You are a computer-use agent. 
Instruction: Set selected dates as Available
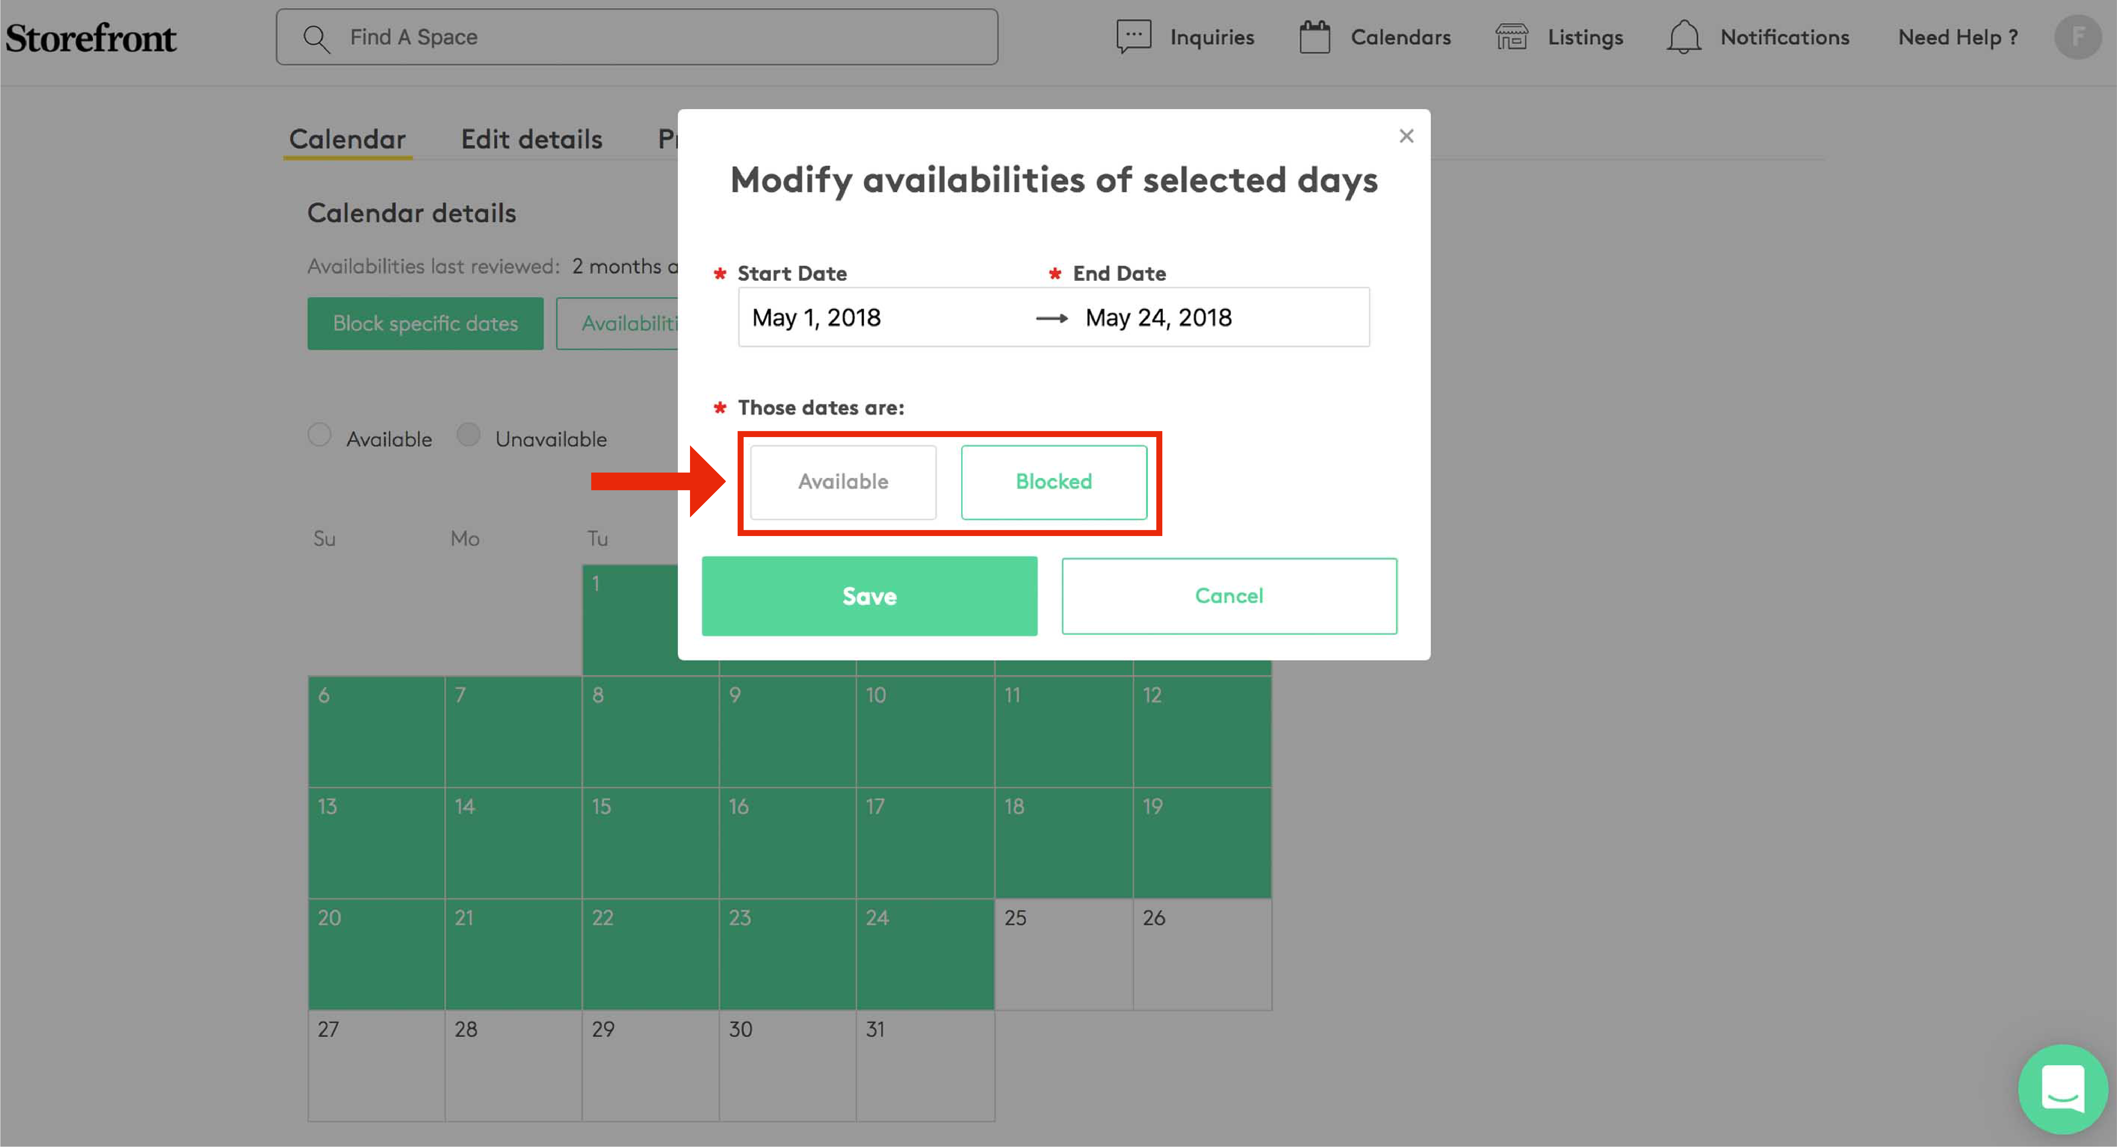(842, 482)
